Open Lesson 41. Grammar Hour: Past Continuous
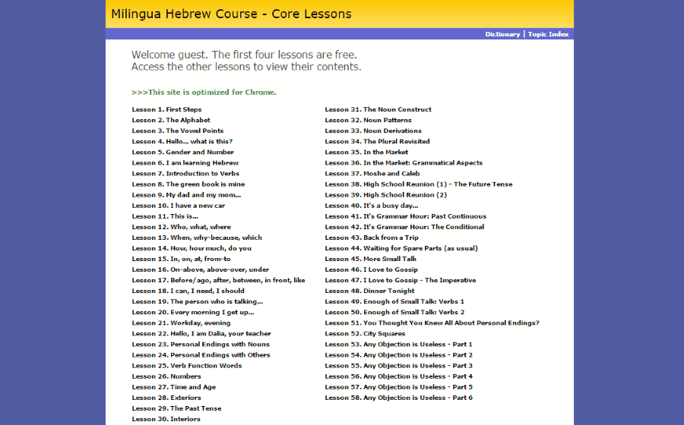684x425 pixels. (406, 216)
